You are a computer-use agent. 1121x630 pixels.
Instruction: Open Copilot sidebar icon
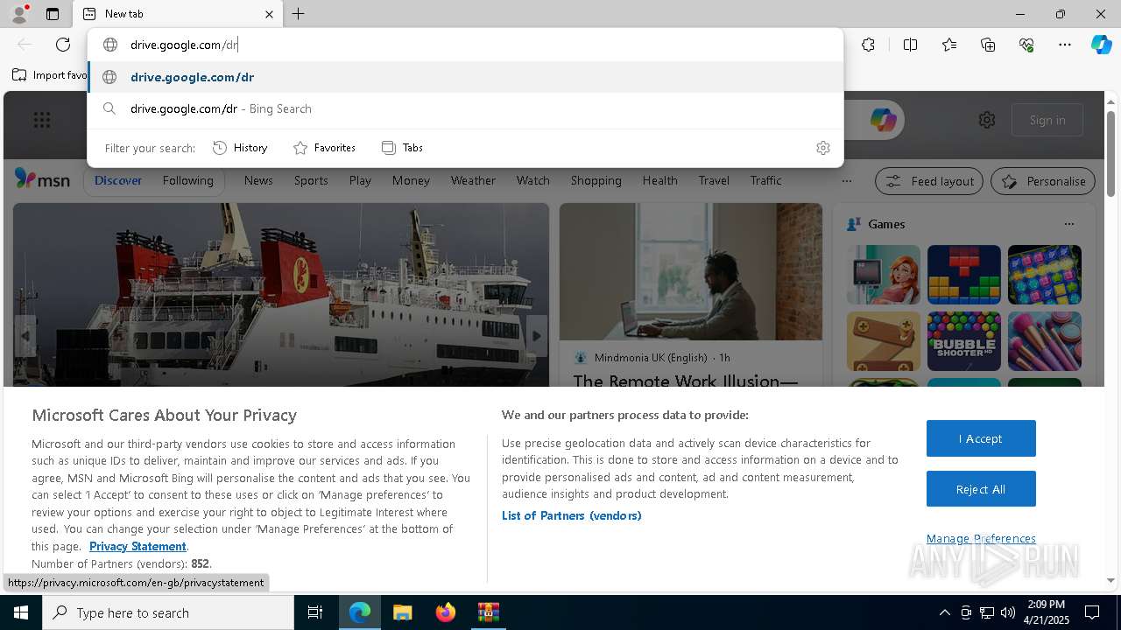[x=1101, y=45]
